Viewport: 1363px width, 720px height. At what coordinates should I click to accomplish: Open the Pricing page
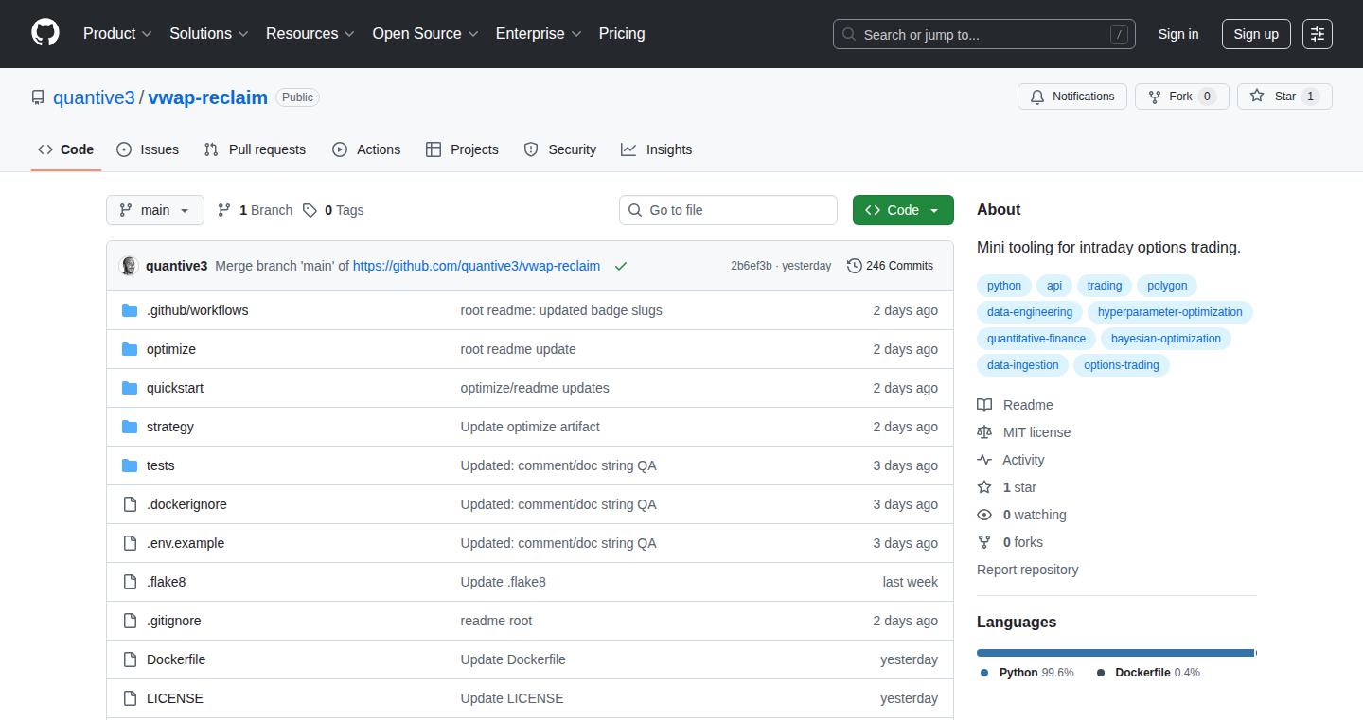[x=622, y=34]
